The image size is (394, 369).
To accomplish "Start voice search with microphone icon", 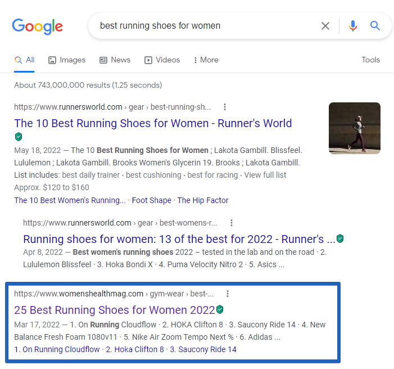I will tap(353, 26).
